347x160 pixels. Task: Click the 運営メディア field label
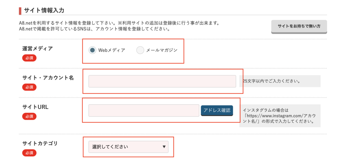[x=38, y=48]
